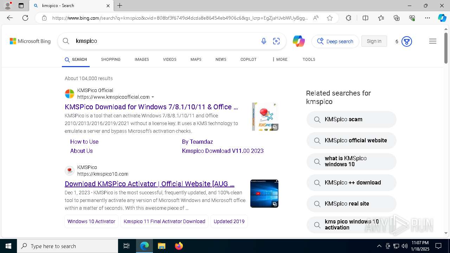Activate the read aloud icon
Viewport: 450px width, 253px height.
[316, 18]
